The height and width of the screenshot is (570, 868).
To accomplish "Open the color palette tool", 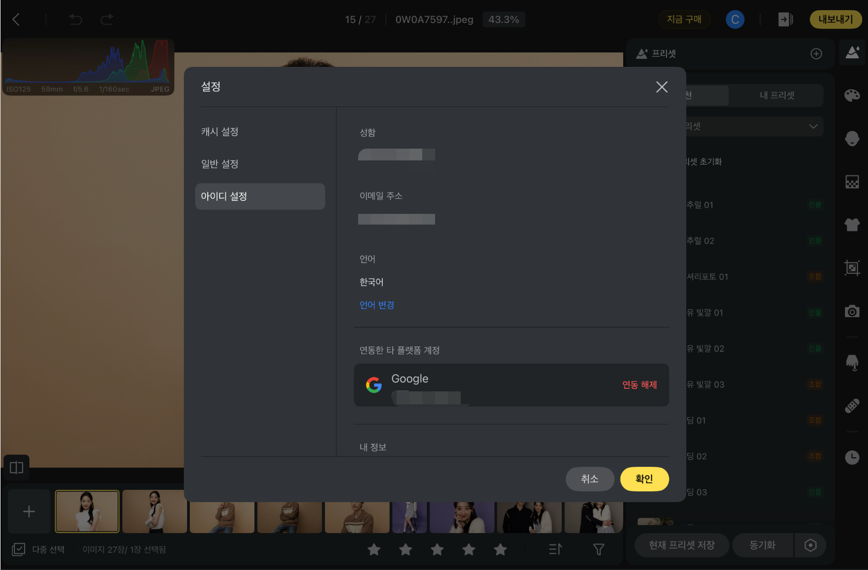I will tap(852, 95).
